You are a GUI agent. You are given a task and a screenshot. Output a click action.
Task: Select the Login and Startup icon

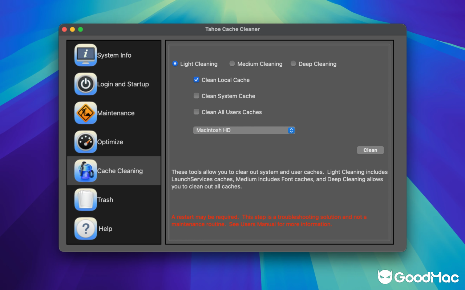(85, 84)
